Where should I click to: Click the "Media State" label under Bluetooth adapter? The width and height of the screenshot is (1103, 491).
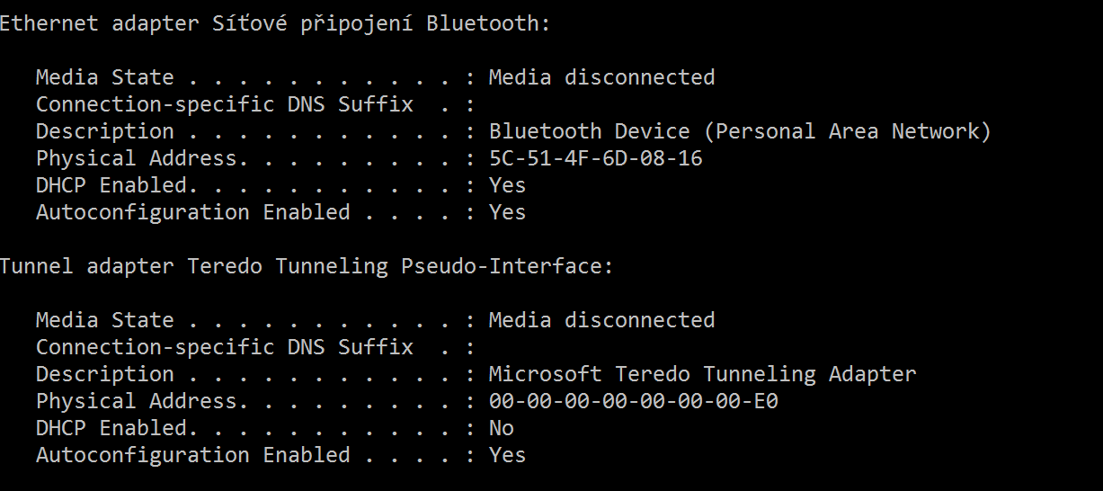point(104,78)
